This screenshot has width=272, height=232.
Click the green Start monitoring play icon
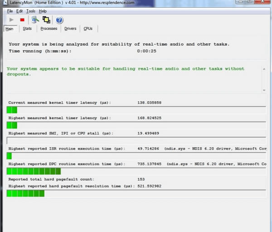(12, 20)
